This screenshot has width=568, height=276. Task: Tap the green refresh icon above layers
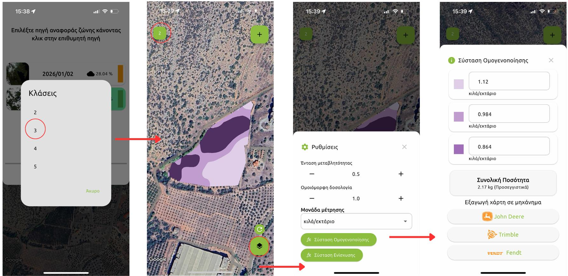[260, 229]
